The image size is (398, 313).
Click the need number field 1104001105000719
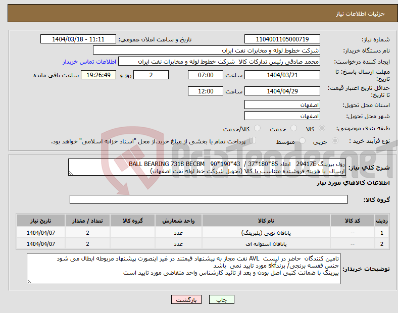282,39
